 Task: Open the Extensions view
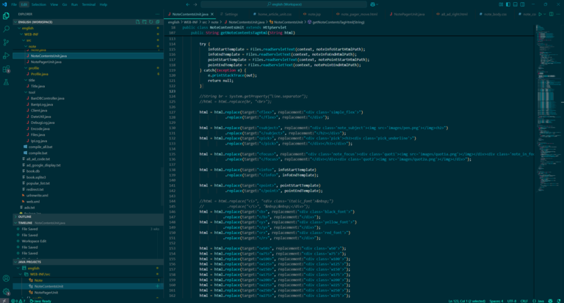point(6,69)
